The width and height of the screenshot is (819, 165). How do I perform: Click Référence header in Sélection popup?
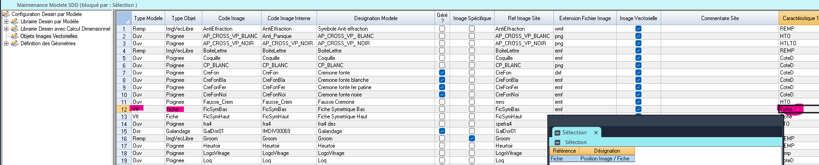point(564,151)
